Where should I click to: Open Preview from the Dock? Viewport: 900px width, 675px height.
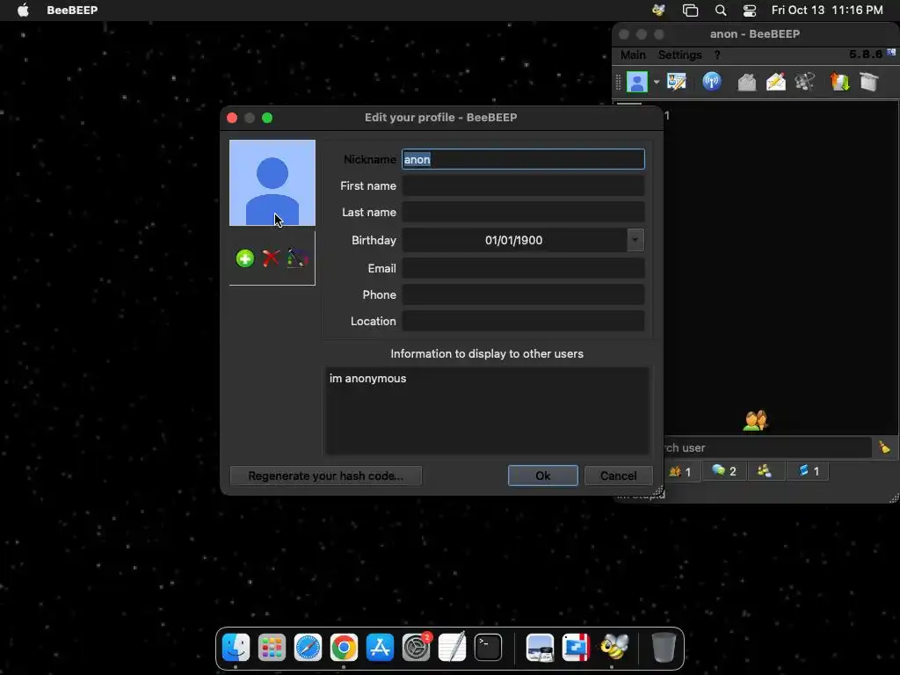point(541,648)
